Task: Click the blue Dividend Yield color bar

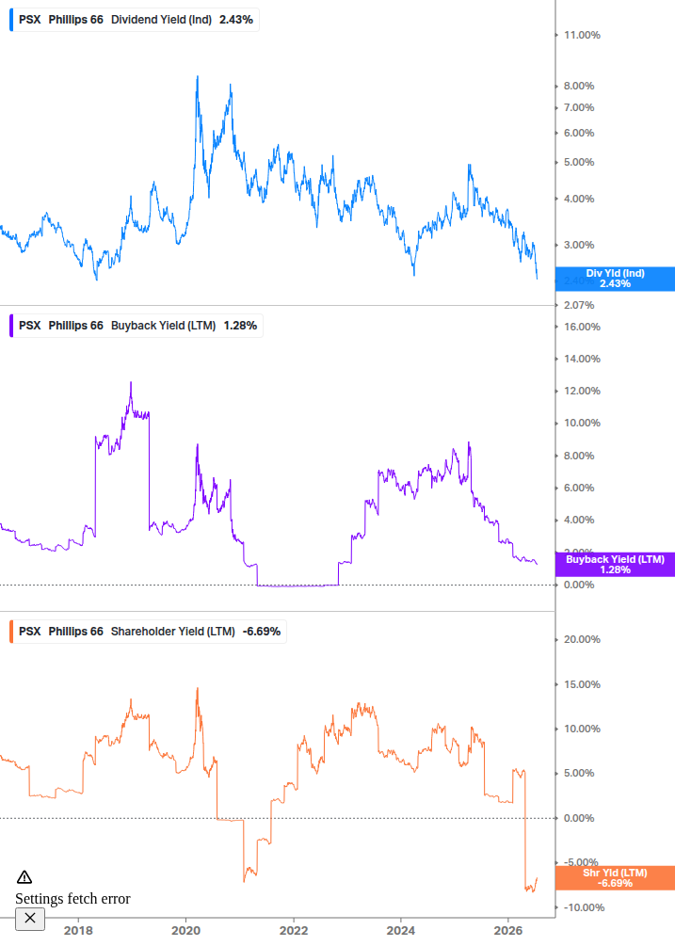Action: coord(11,20)
